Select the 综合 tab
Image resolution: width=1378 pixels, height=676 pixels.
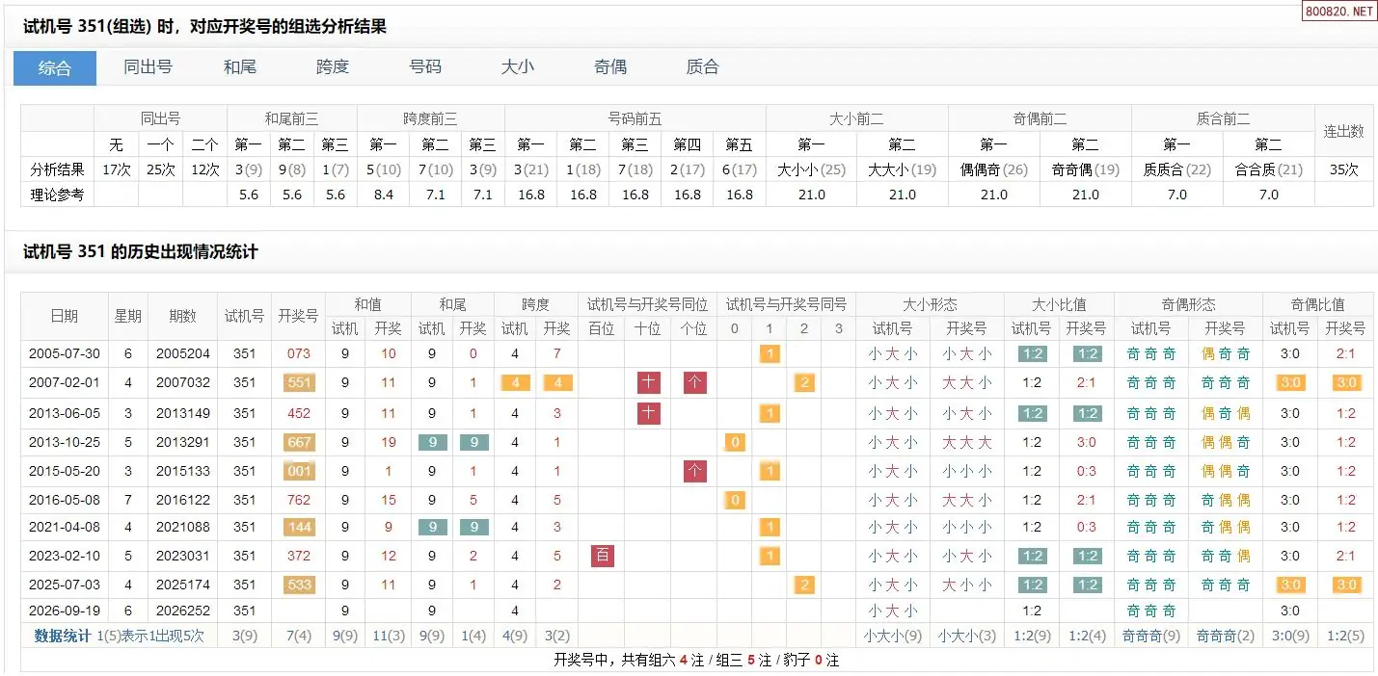[x=55, y=67]
